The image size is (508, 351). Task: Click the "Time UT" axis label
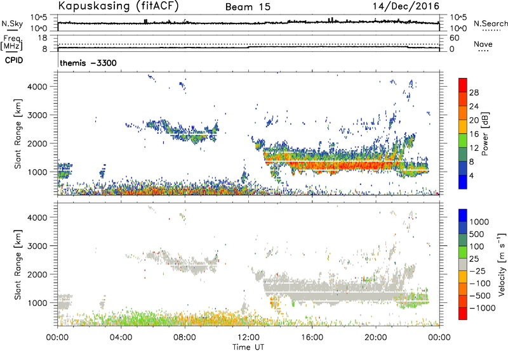248,347
